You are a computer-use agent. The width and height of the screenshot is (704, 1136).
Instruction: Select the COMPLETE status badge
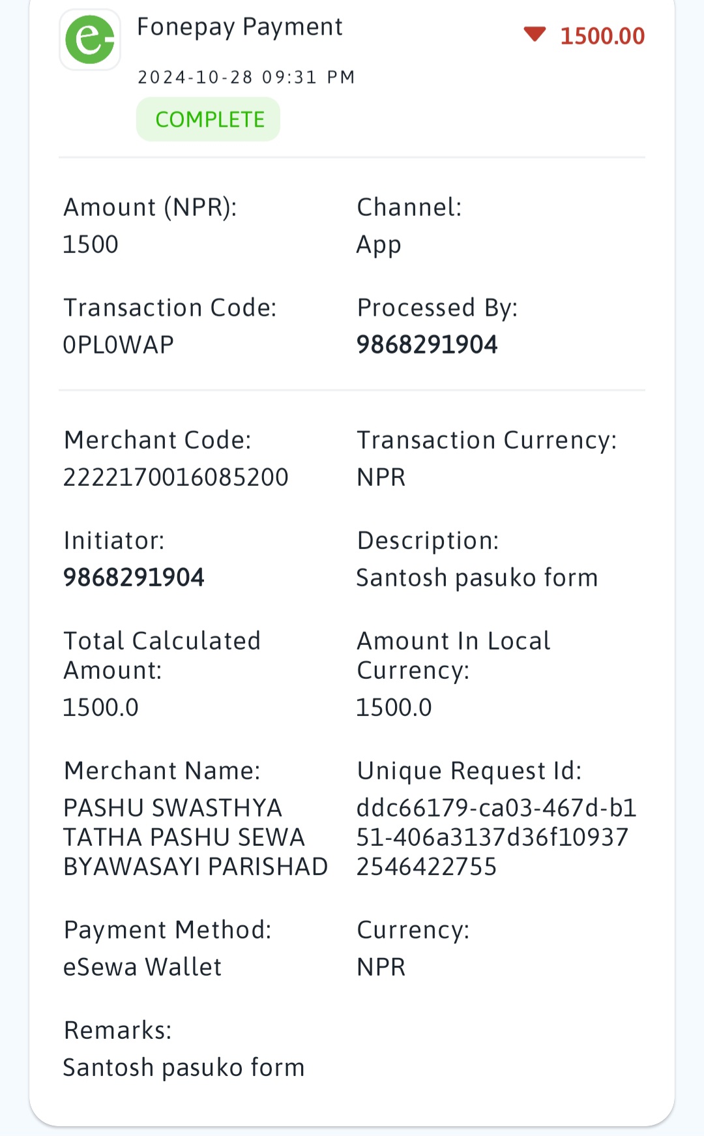(x=208, y=119)
